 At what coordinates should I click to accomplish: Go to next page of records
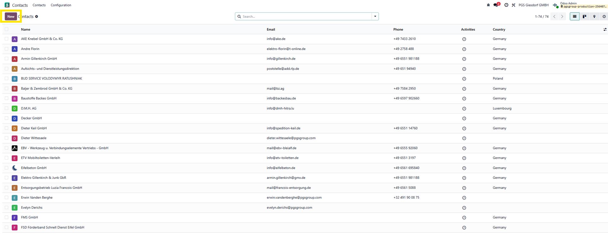click(x=562, y=16)
